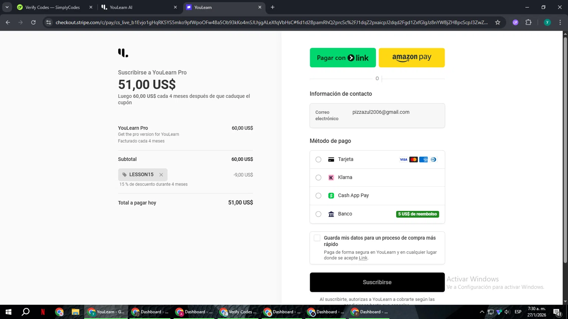Click the American Express logo
This screenshot has width=568, height=319.
coord(423,159)
